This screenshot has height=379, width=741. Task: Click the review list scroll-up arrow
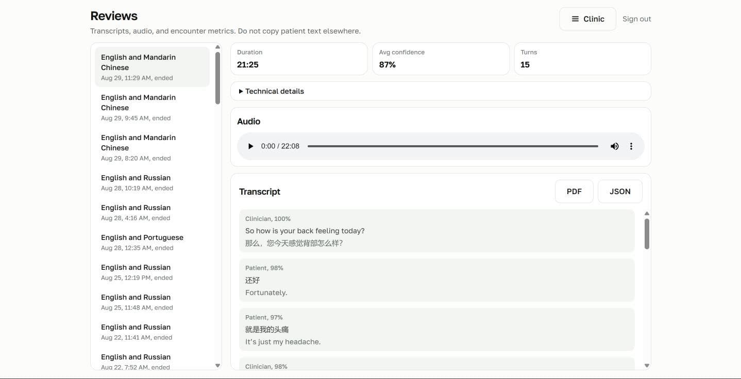[x=217, y=47]
